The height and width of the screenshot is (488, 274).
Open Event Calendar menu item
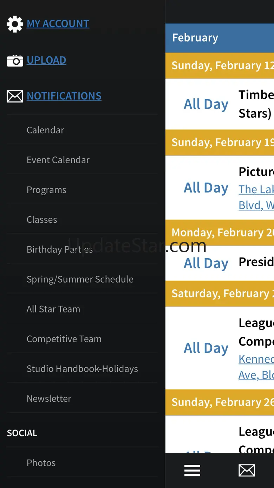coord(58,160)
